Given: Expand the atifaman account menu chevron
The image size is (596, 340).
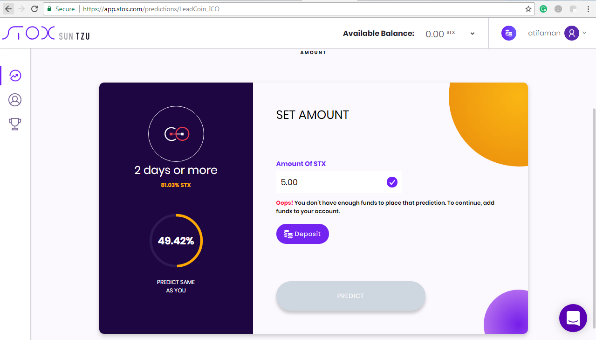Looking at the screenshot, I should 584,33.
